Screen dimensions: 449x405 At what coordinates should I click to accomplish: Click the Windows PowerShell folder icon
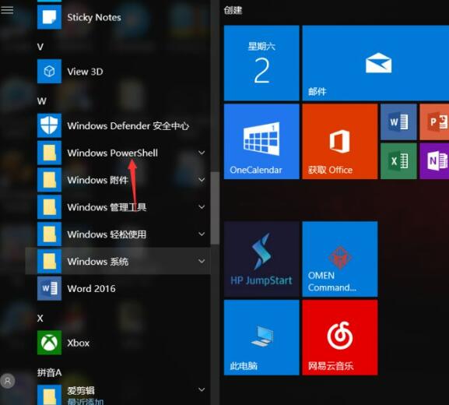[x=49, y=153]
